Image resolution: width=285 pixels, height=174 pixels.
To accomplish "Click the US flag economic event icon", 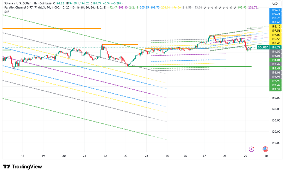I will pyautogui.click(x=265, y=149).
